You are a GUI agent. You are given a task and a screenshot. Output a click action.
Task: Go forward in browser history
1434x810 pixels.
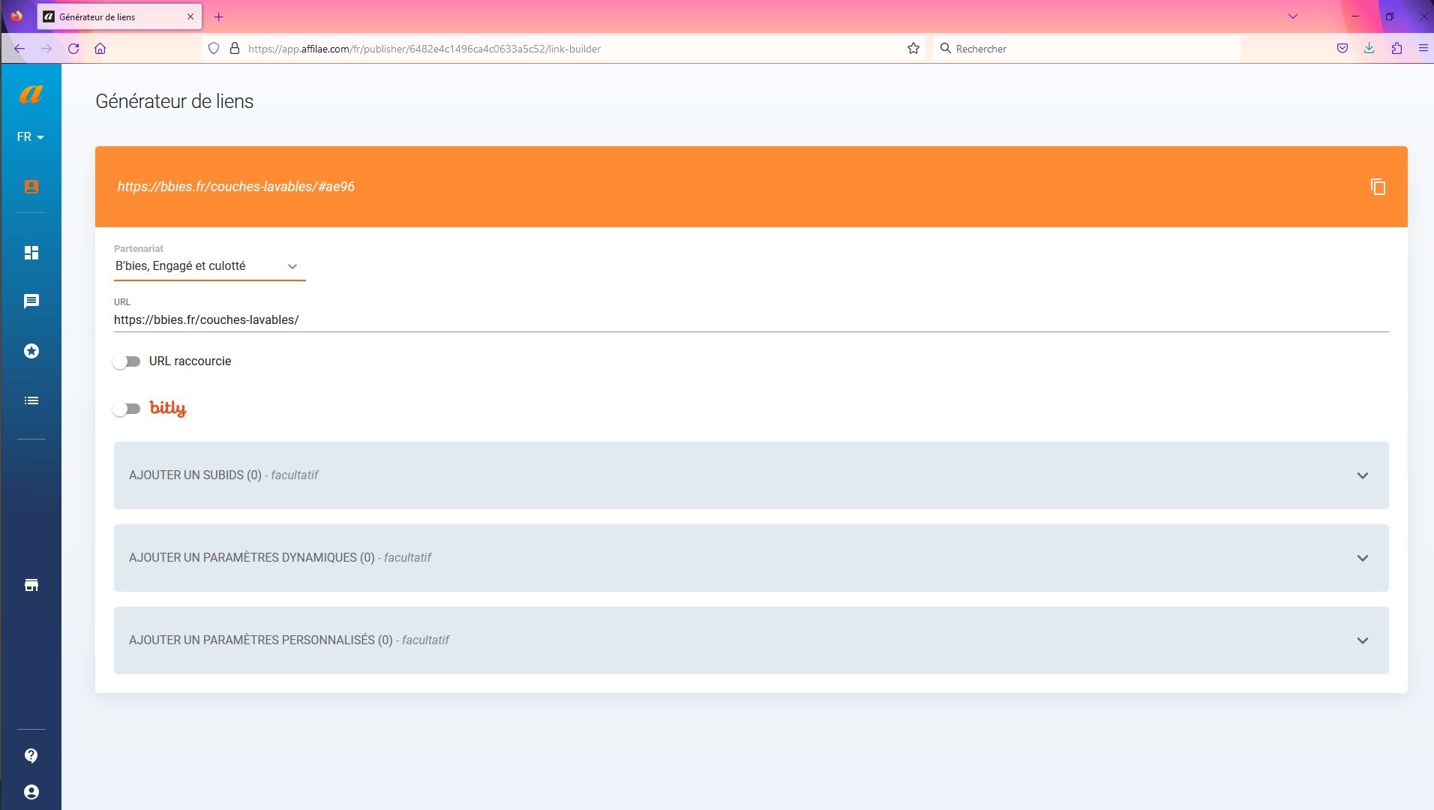tap(46, 49)
